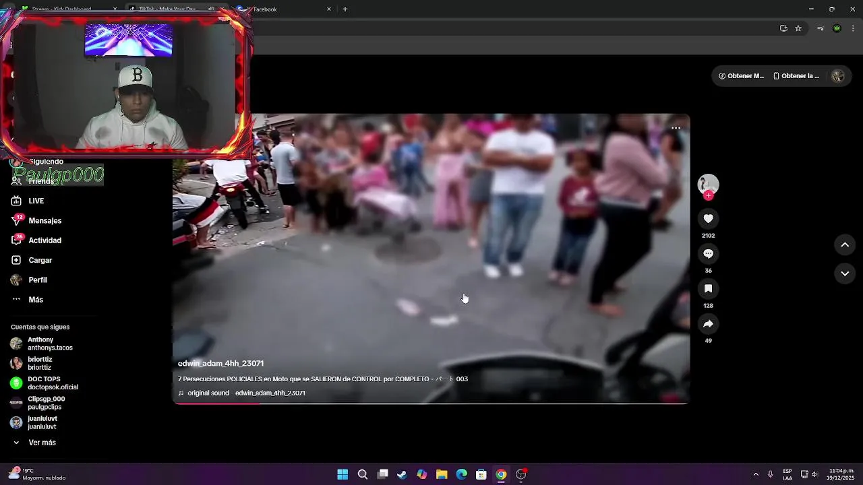Viewport: 863px width, 485px height.
Task: Open the Windows Start menu
Action: (x=343, y=474)
